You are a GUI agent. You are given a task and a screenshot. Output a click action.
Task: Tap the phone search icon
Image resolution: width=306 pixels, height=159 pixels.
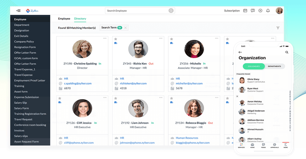287,52
